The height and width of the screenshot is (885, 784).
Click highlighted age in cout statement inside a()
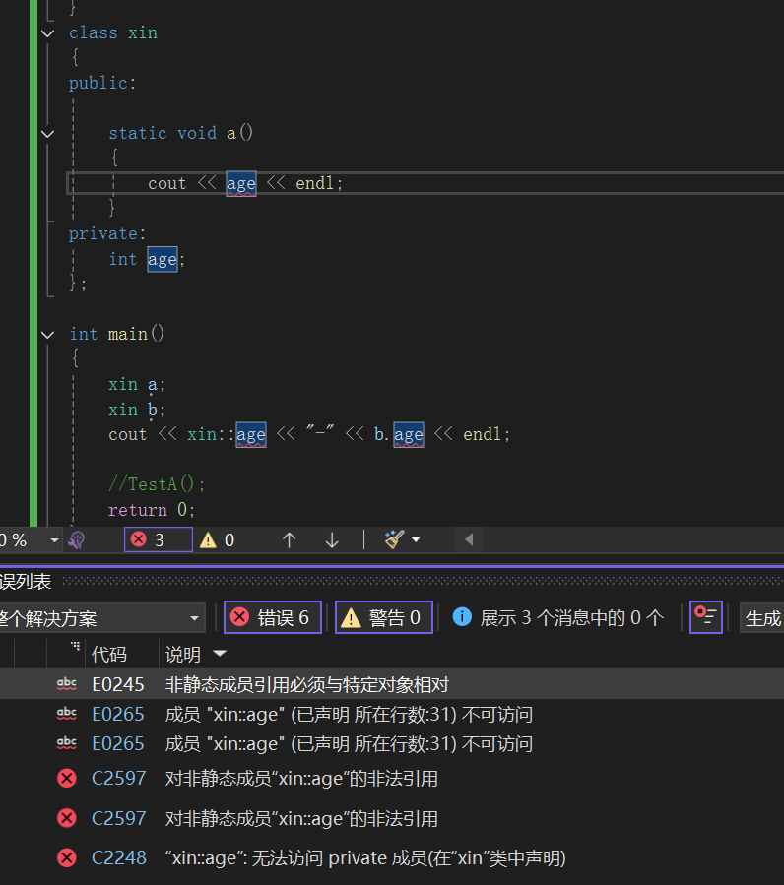click(241, 183)
